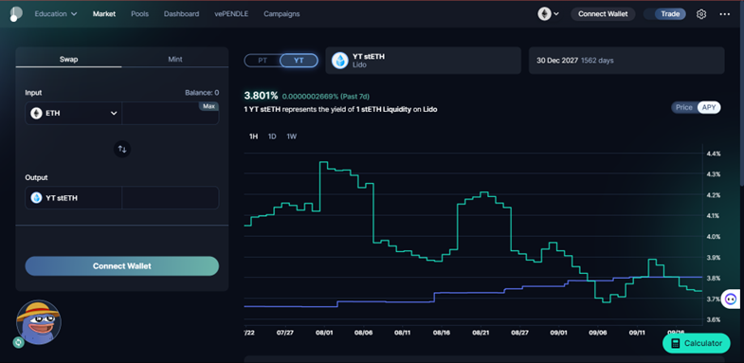This screenshot has height=363, width=744.
Task: Click Connect Wallet in the header
Action: click(x=603, y=14)
